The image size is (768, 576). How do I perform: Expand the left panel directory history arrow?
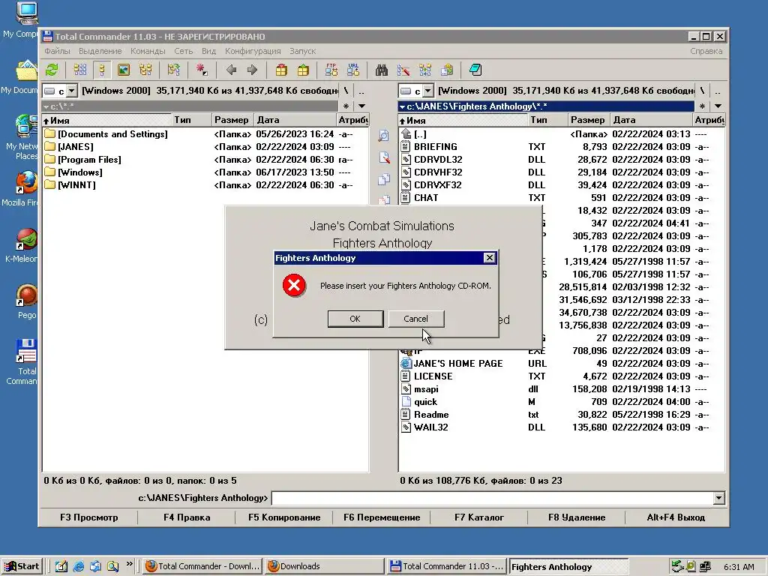click(x=361, y=106)
